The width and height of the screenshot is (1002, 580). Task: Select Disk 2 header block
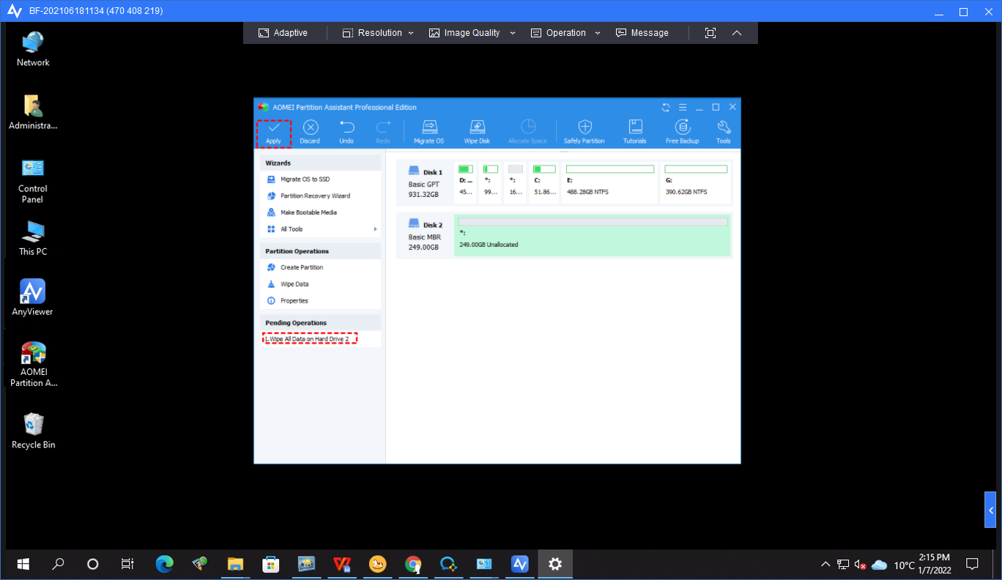[x=425, y=236]
